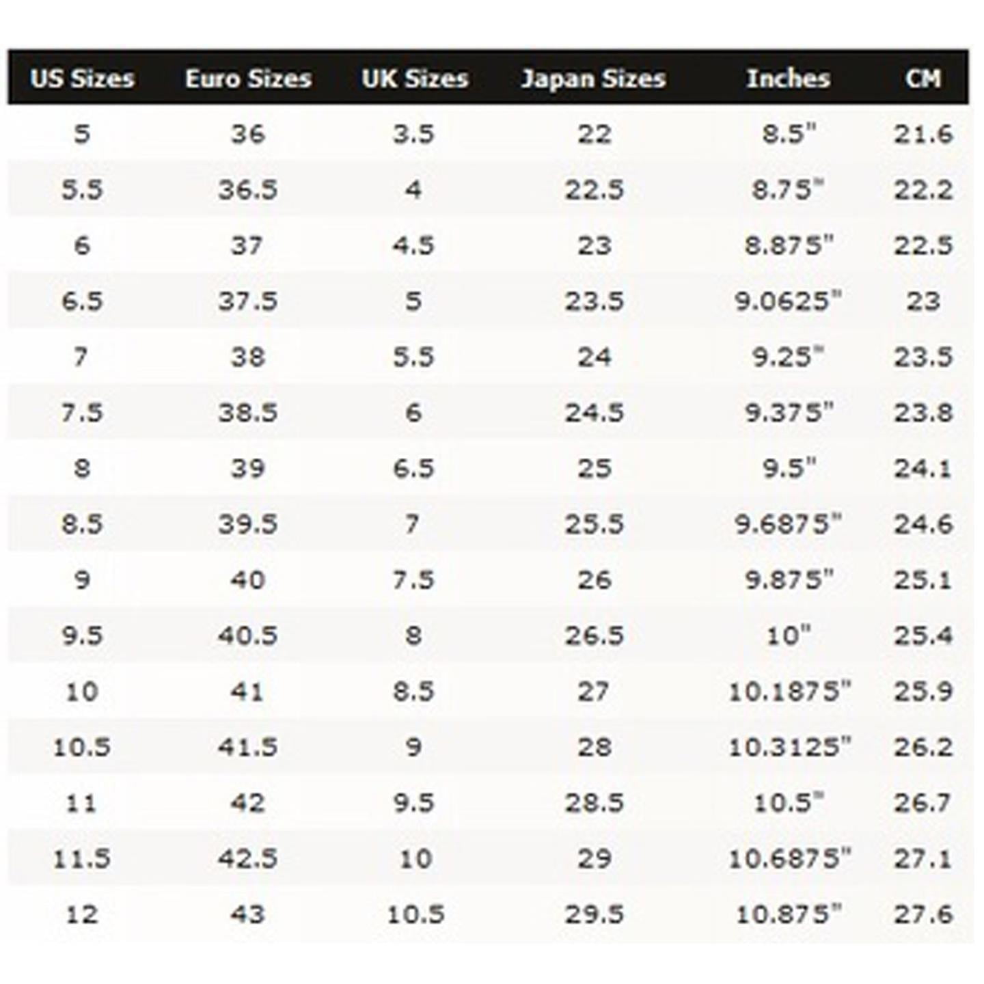The width and height of the screenshot is (984, 984).
Task: Select the US size 5 cell
Action: (82, 134)
